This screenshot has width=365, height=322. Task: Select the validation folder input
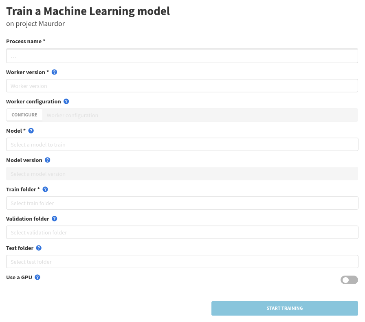click(182, 232)
